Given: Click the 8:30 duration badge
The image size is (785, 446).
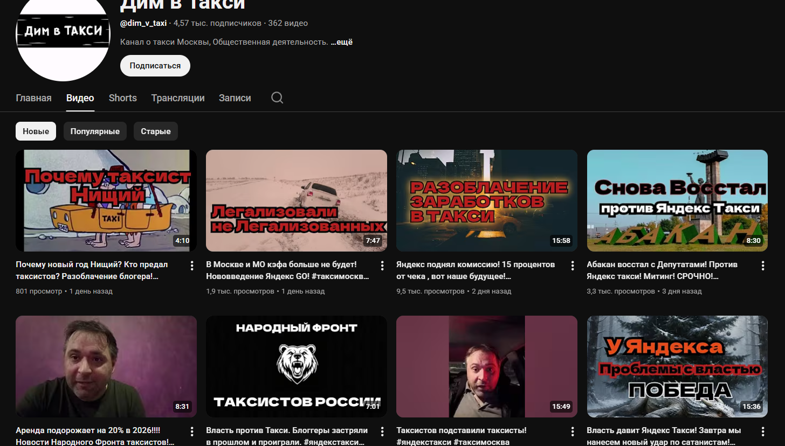Looking at the screenshot, I should click(753, 241).
